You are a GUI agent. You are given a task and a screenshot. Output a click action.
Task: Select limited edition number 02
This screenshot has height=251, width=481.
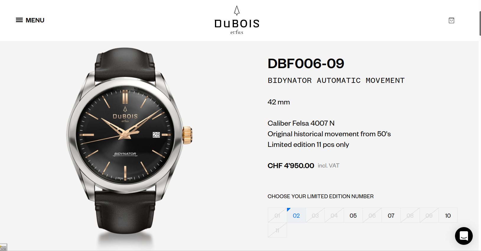coord(296,215)
